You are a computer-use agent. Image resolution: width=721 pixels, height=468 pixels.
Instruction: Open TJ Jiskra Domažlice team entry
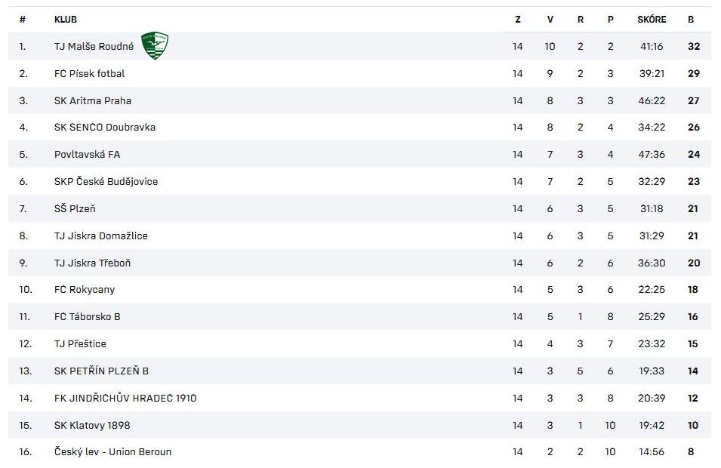101,236
